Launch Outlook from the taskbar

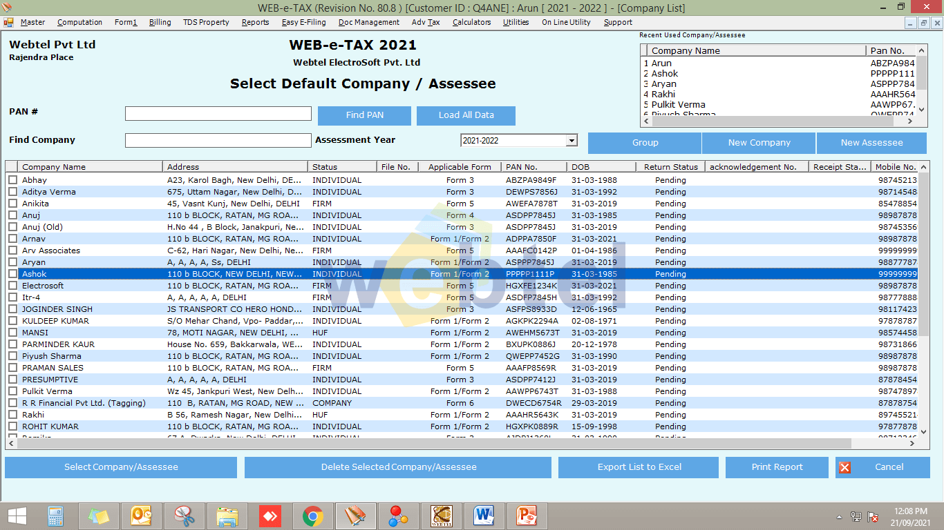click(142, 516)
